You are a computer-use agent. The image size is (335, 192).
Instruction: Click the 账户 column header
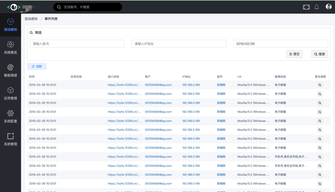[148, 77]
